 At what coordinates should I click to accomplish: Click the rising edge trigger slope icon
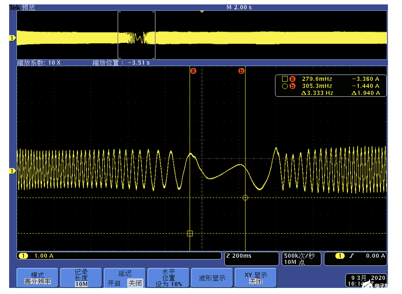coord(351,256)
